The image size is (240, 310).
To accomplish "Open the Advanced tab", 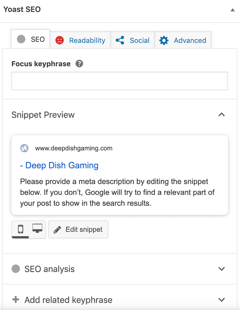I will pyautogui.click(x=182, y=40).
